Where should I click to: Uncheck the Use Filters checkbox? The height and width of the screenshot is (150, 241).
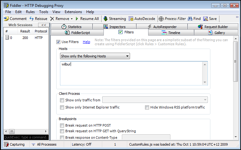[x=58, y=42]
